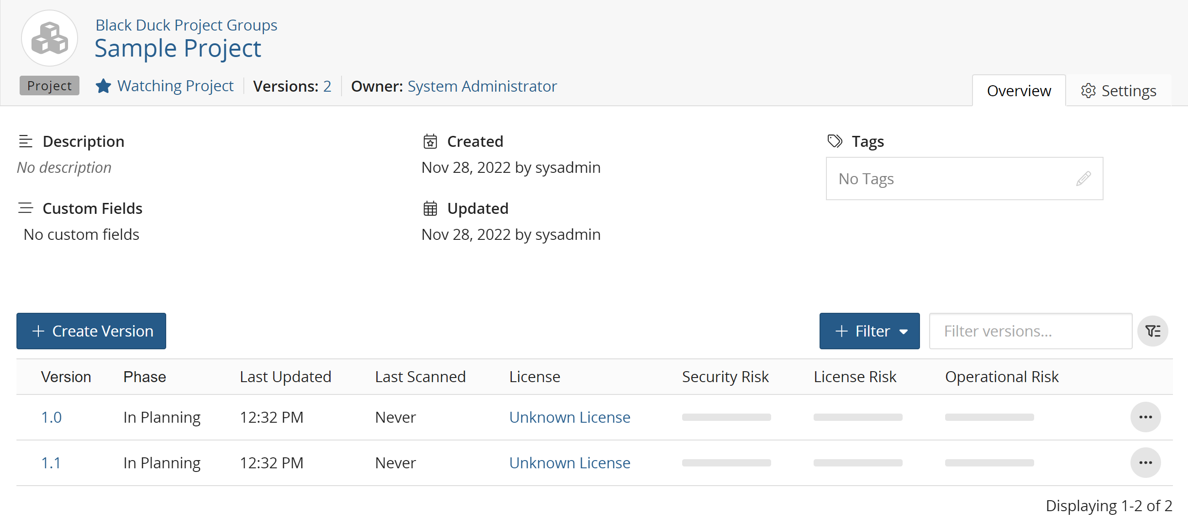The image size is (1188, 518).
Task: Open the advanced filter list icon
Action: coord(1152,331)
